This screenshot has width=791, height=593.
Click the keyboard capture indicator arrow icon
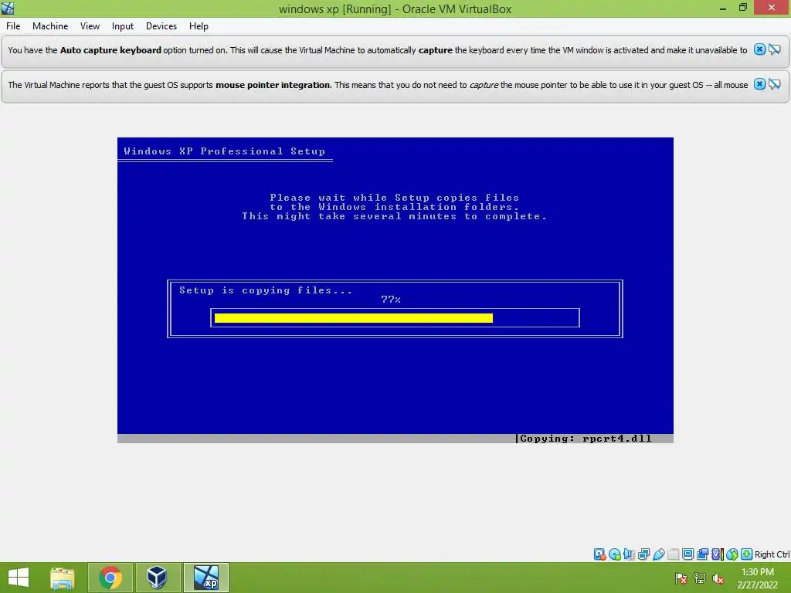click(x=747, y=554)
